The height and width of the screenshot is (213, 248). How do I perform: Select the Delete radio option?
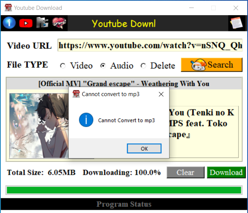point(143,65)
